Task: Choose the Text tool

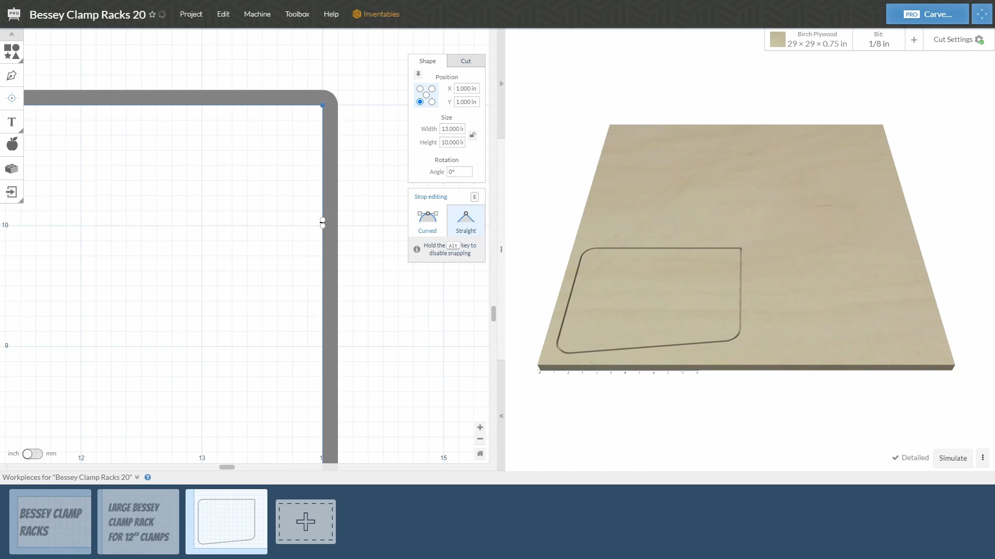Action: click(11, 122)
